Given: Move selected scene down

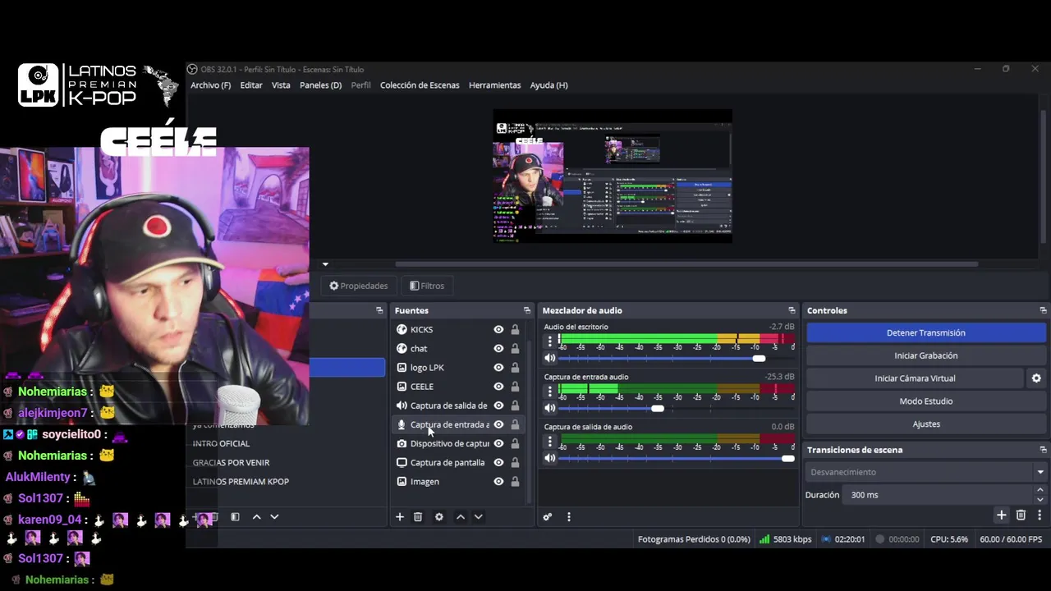Looking at the screenshot, I should [x=274, y=517].
